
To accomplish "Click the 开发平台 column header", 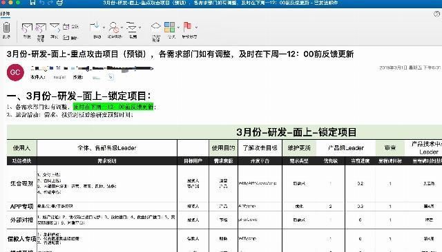I will tap(260, 160).
